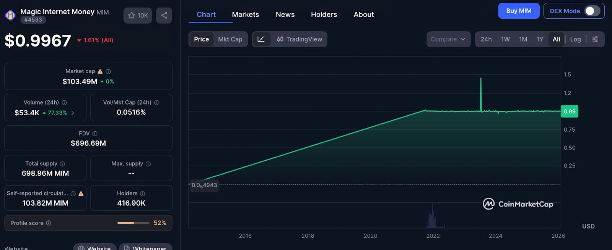Image resolution: width=612 pixels, height=250 pixels.
Task: Open chart settings sliders icon
Action: 595,39
